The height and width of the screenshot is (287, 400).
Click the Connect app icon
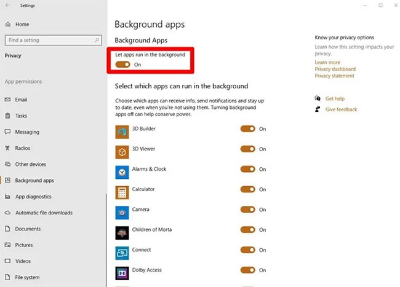[x=122, y=253]
